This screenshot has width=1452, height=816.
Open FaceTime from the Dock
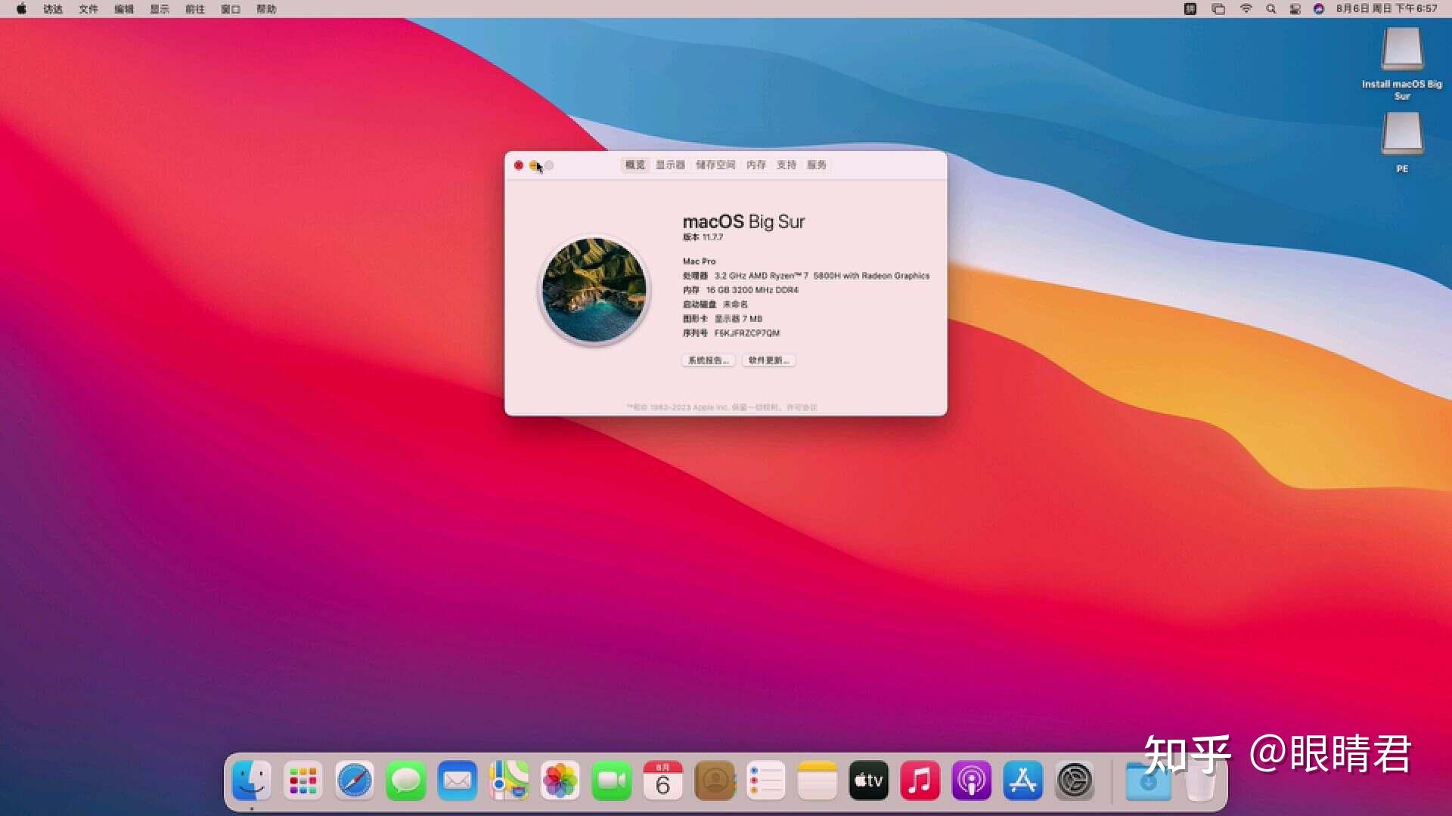610,780
